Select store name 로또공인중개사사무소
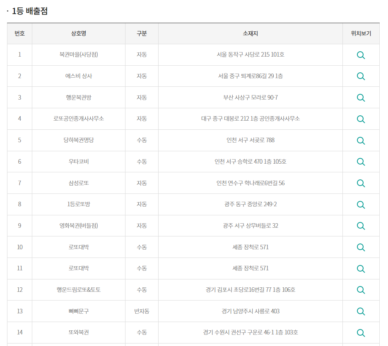This screenshot has width=388, height=346. pos(79,119)
